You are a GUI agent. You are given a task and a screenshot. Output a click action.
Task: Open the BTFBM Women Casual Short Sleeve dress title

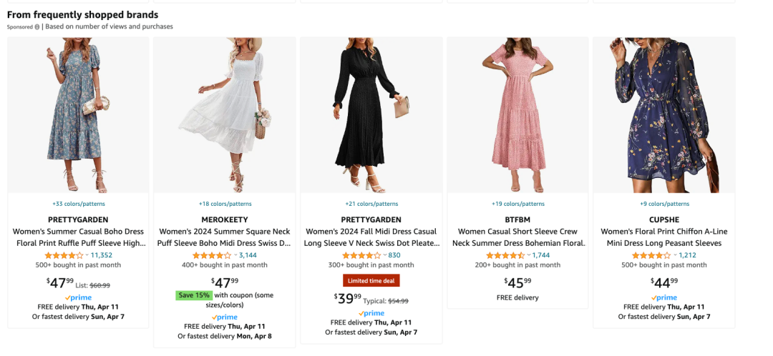coord(517,237)
